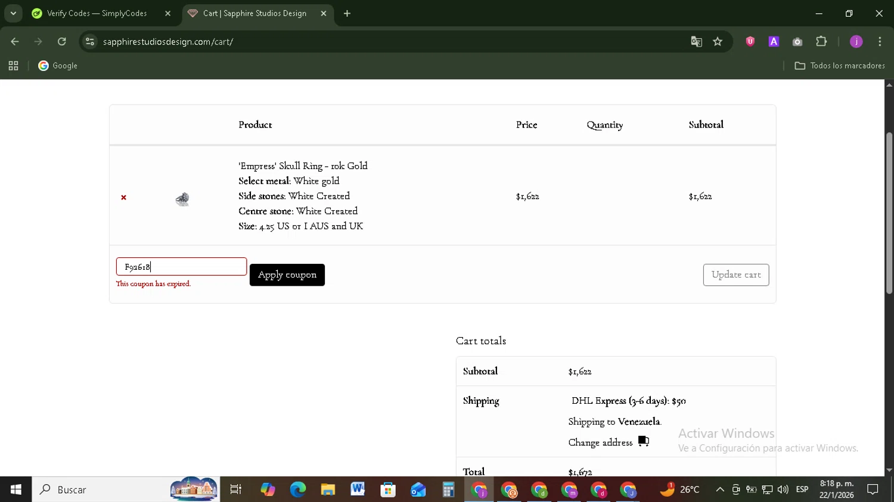Click the scrollbar down arrow
894x502 pixels.
coord(889,470)
